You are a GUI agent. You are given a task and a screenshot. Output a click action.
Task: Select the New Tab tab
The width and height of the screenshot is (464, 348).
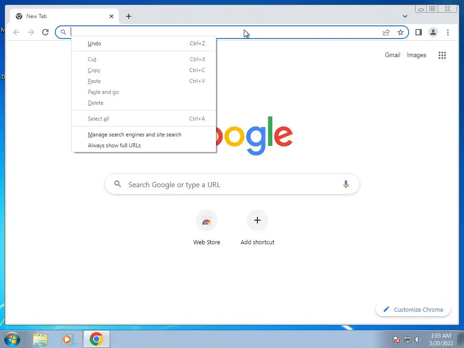tap(64, 16)
